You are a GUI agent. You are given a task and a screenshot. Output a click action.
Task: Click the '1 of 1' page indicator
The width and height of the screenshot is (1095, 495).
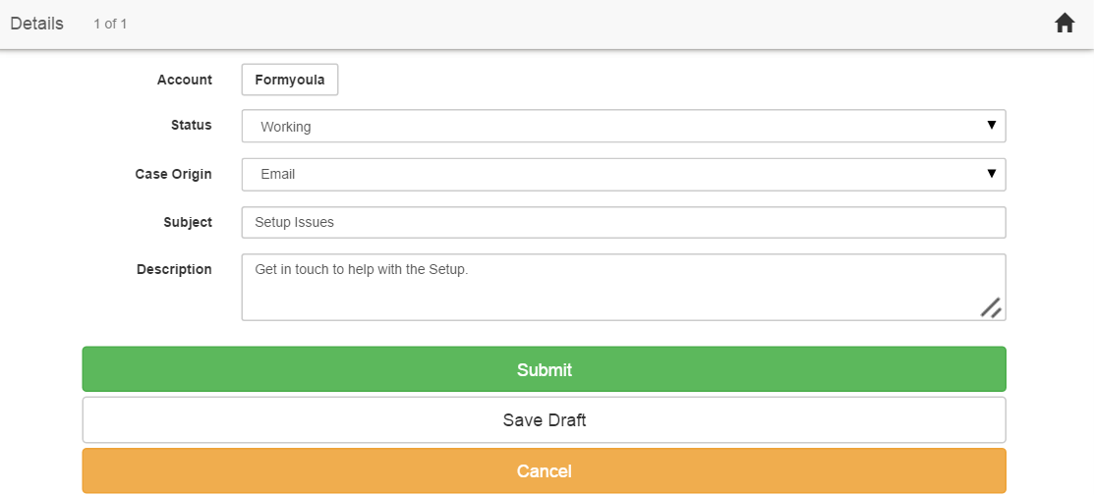(x=110, y=24)
